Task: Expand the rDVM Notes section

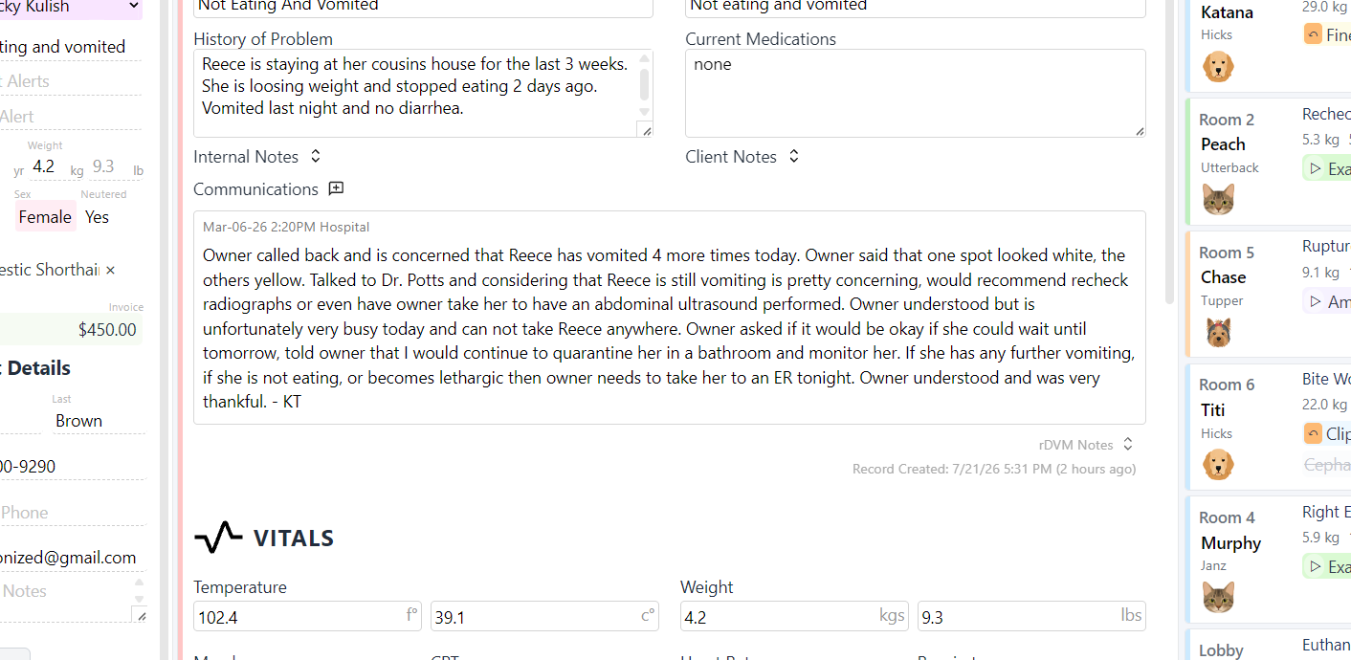Action: pos(1128,444)
